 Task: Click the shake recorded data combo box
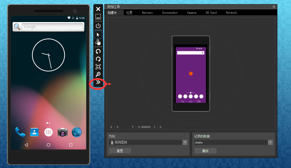point(234,142)
